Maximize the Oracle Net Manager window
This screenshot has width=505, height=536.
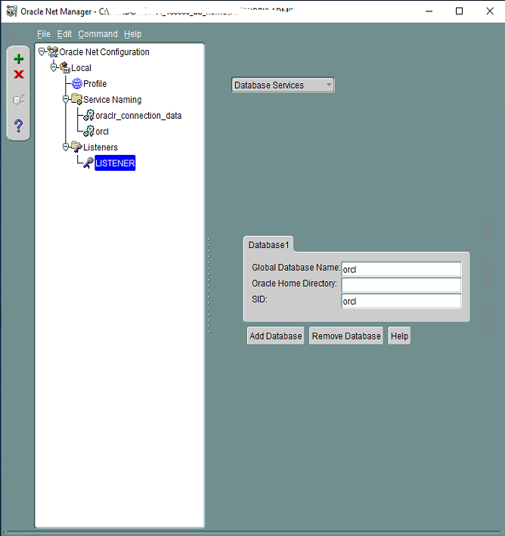(459, 11)
